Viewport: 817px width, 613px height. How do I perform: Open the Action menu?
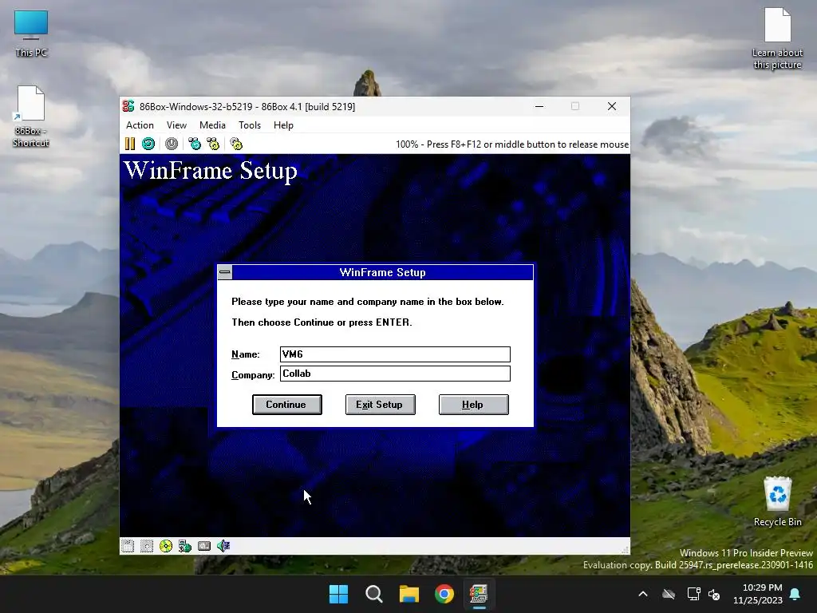coord(140,125)
